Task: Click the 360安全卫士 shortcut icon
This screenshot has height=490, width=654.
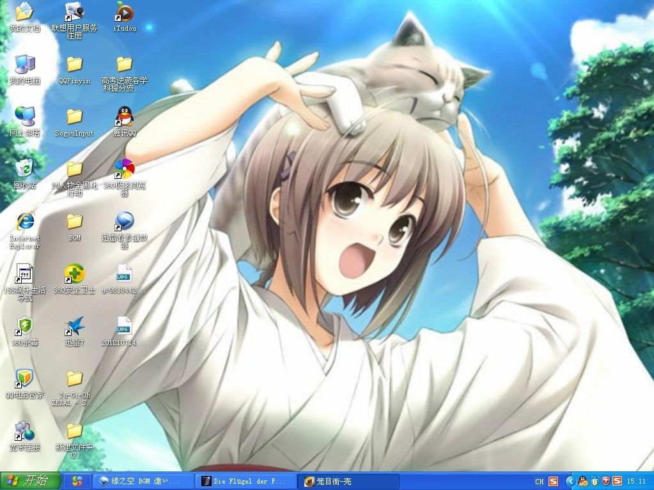Action: tap(74, 279)
